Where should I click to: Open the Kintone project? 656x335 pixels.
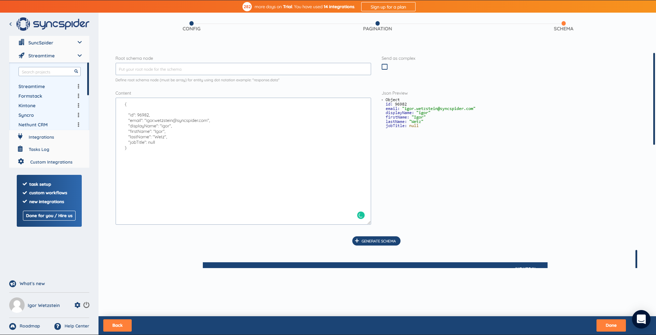pos(27,106)
